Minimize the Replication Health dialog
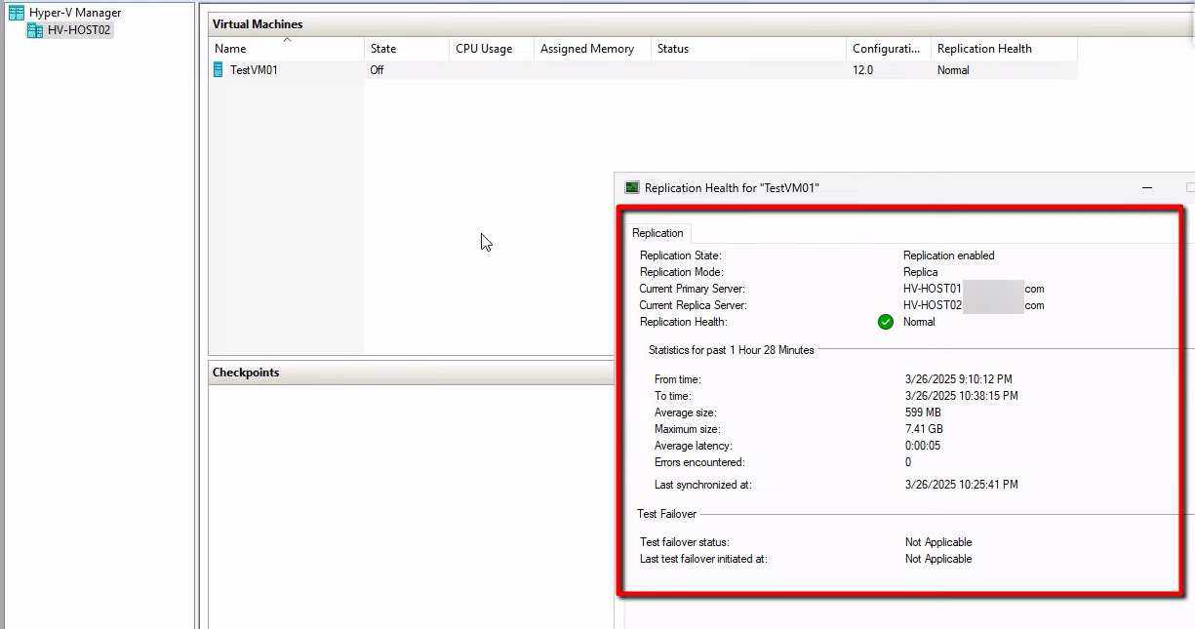Image resolution: width=1195 pixels, height=629 pixels. pyautogui.click(x=1148, y=187)
